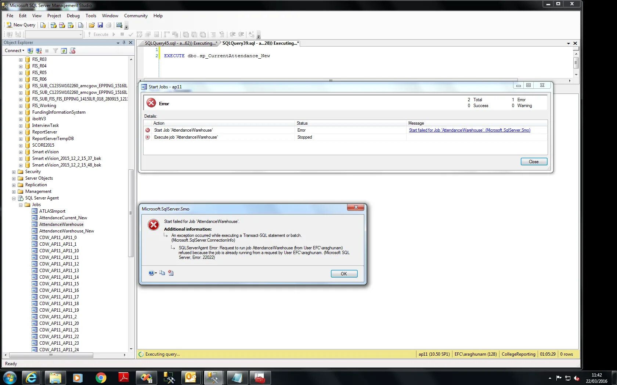Open the Tools menu
Viewport: 617px width, 385px height.
[91, 16]
